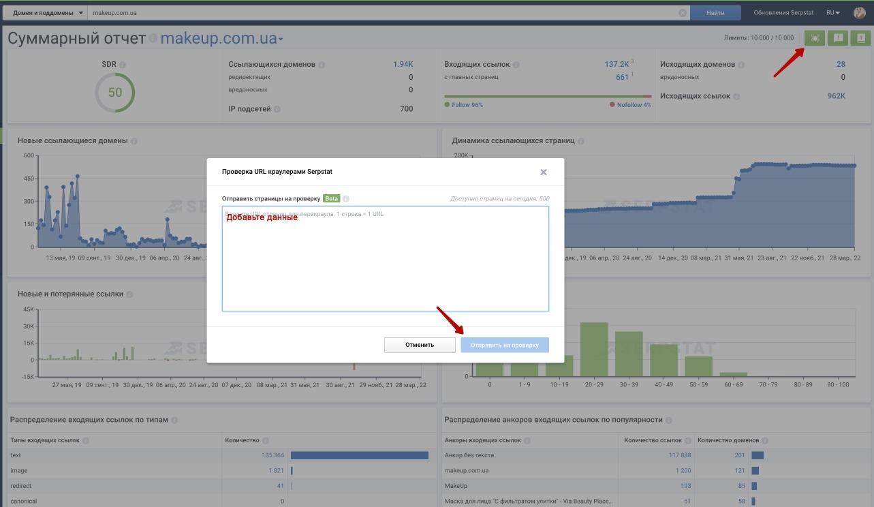The height and width of the screenshot is (507, 874).
Task: Open the 1 200 makeup.com.ua anchor link count
Action: point(683,471)
